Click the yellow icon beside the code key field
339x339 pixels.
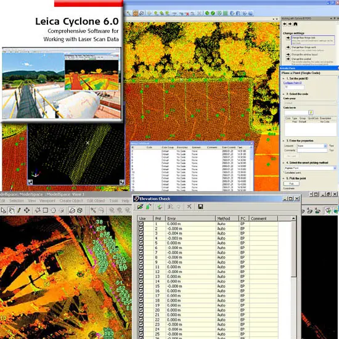(311, 113)
